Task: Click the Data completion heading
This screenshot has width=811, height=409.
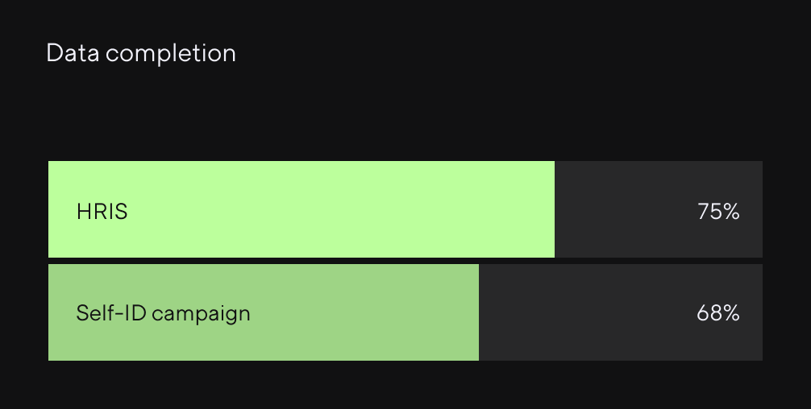Action: [x=141, y=53]
